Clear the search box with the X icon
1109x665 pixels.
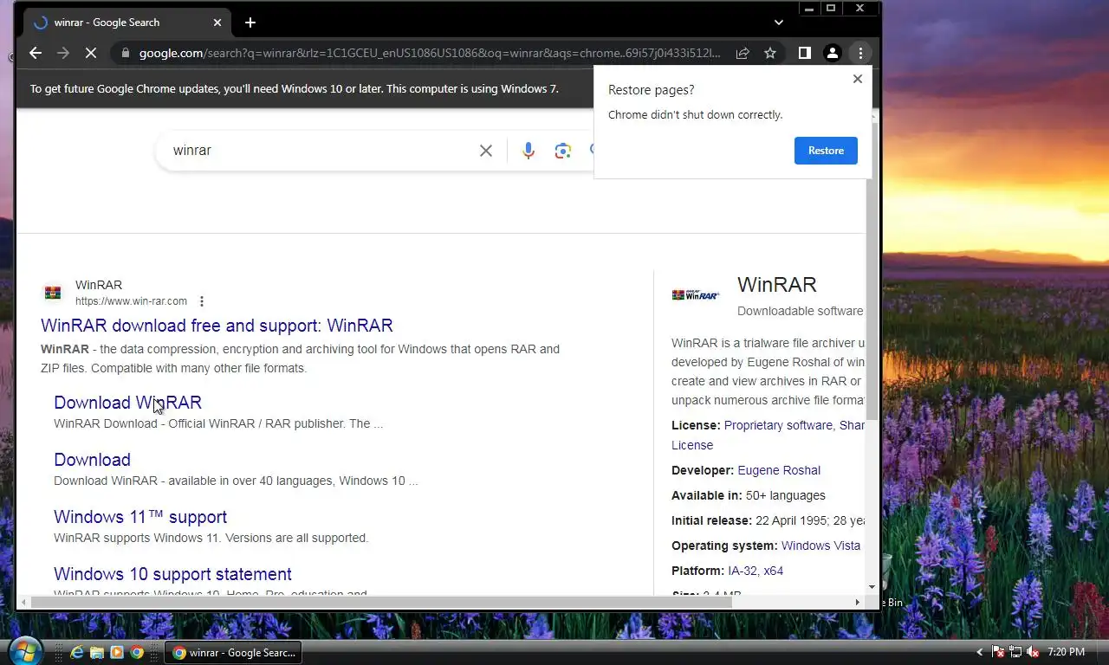(486, 151)
